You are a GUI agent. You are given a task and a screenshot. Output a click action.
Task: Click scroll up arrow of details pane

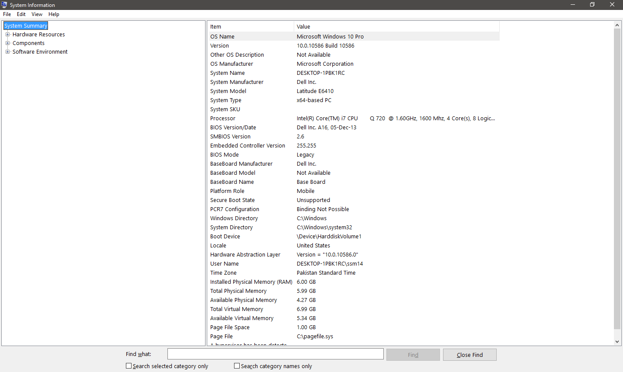(617, 25)
